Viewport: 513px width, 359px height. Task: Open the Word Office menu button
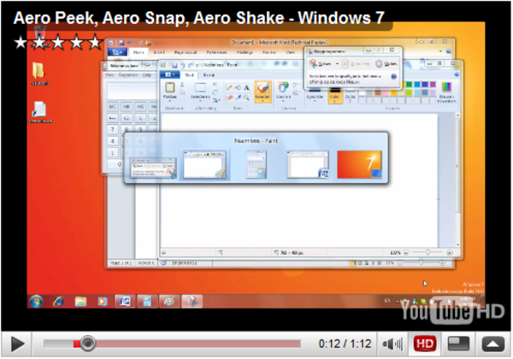click(x=117, y=51)
